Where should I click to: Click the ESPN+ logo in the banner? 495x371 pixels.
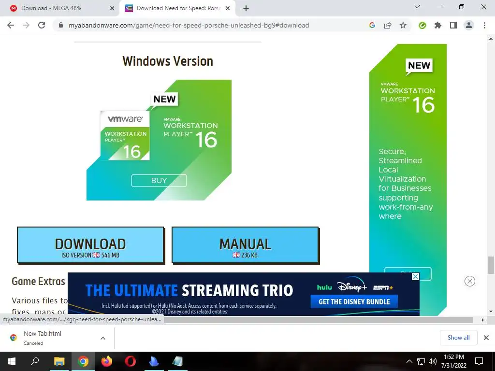click(383, 287)
